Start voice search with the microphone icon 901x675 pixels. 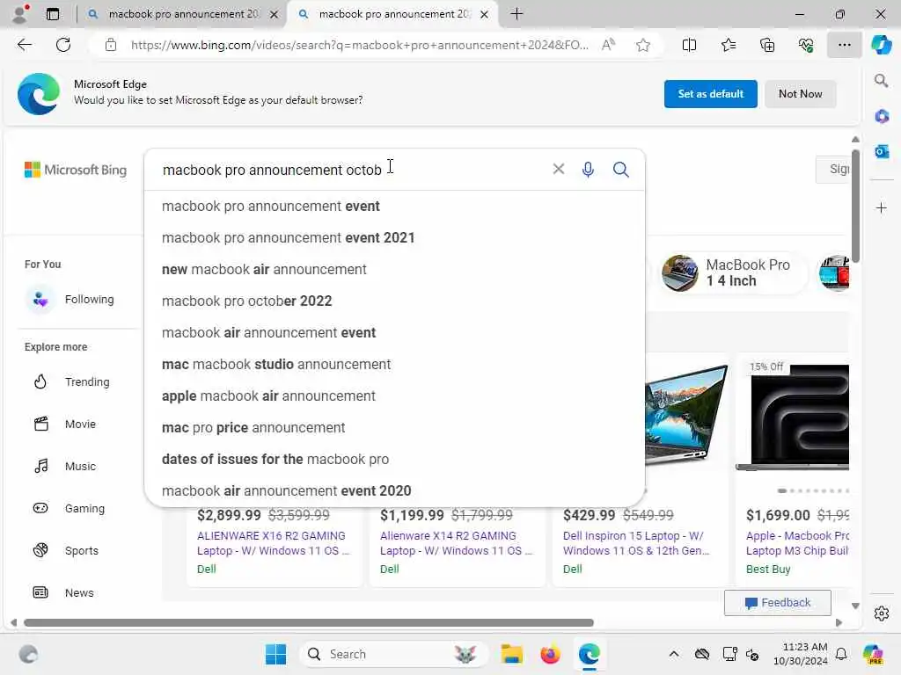(x=588, y=170)
